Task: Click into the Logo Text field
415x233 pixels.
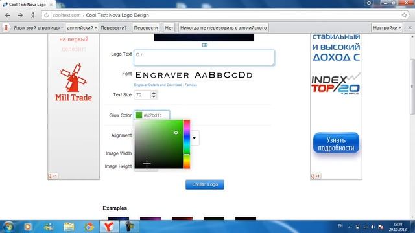Action: point(204,58)
